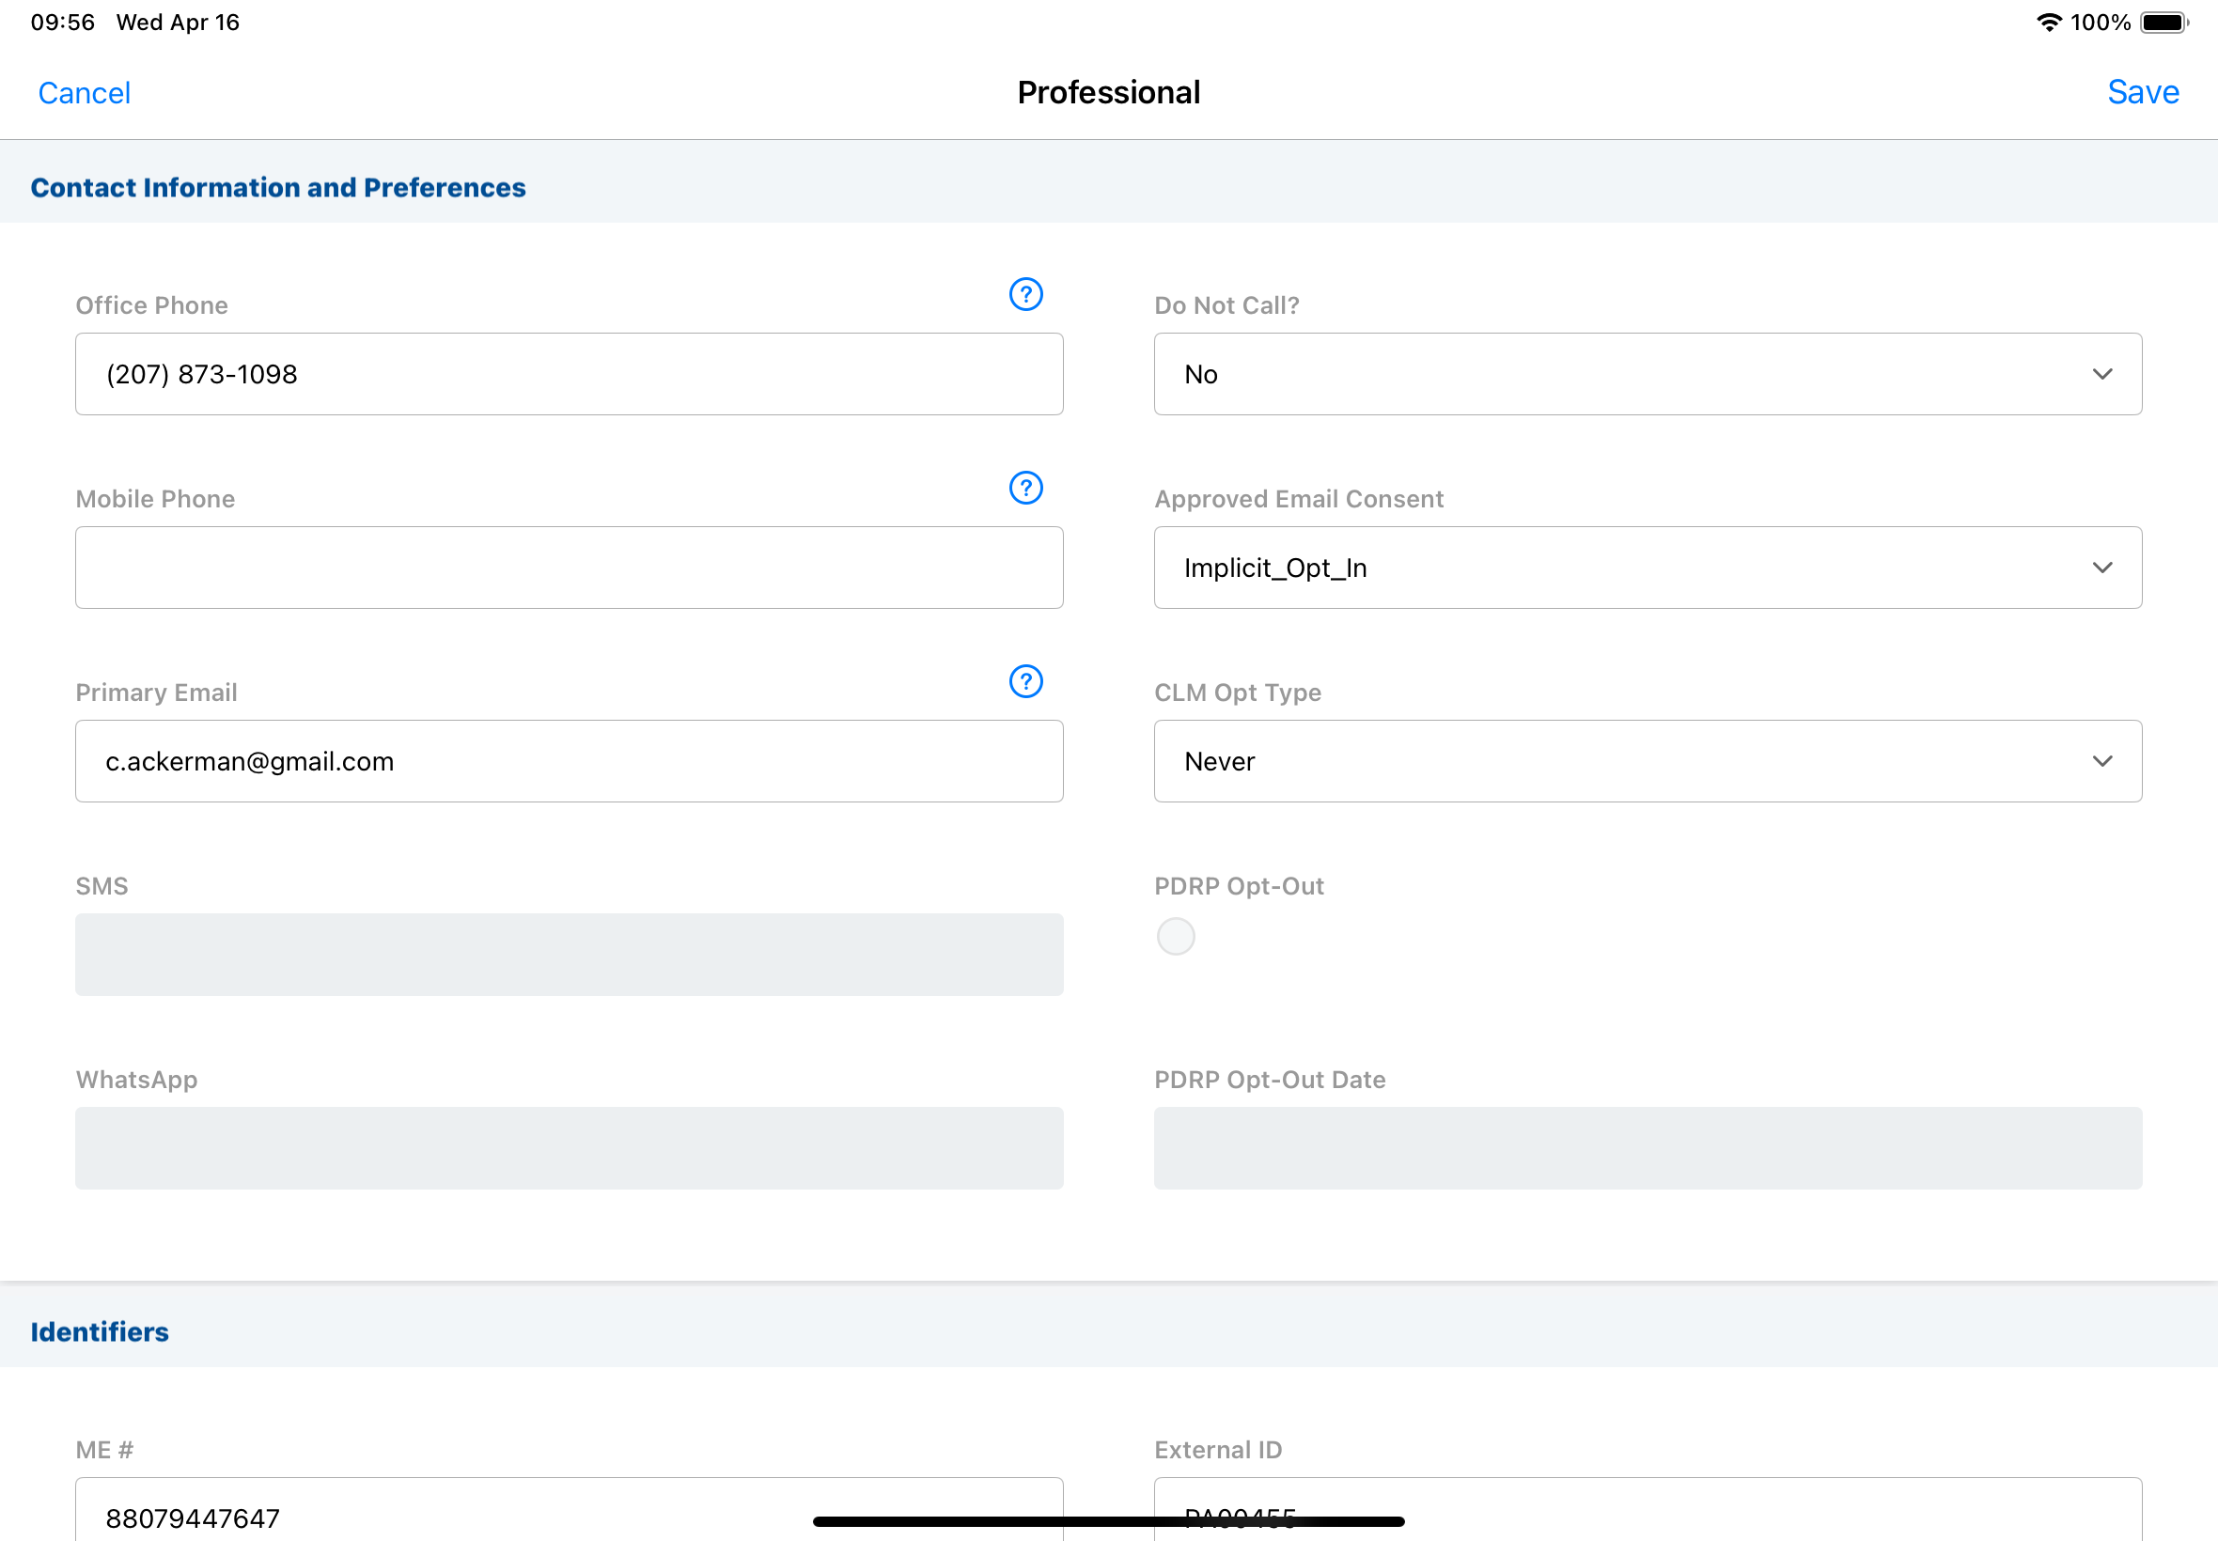
Task: Tap Save to keep changes
Action: click(x=2143, y=93)
